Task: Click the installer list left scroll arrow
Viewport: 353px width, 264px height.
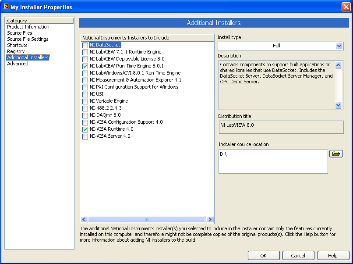Action: coord(84,219)
